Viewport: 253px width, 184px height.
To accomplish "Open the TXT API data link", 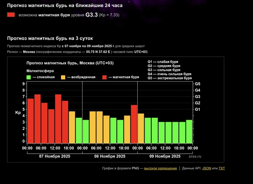I will tap(221, 168).
